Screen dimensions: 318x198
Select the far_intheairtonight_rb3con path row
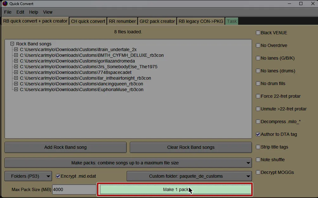click(x=85, y=78)
